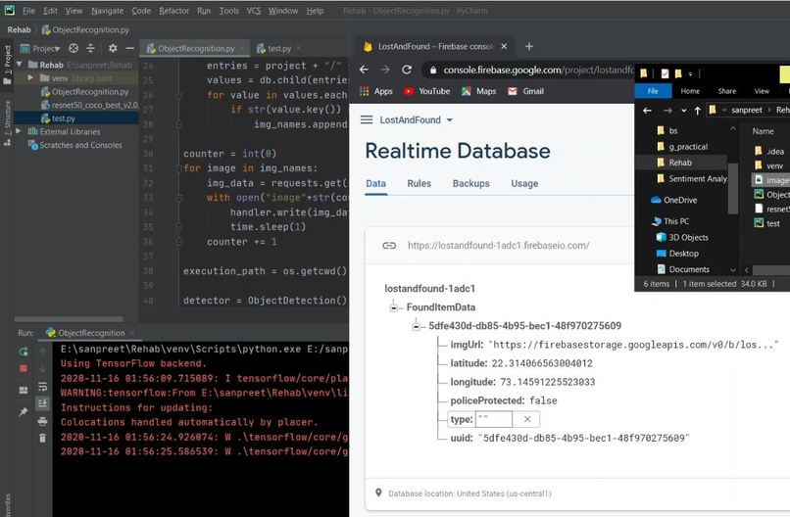Select Rehab folder in Explorer navigation pane
This screenshot has width=790, height=517.
click(x=680, y=163)
